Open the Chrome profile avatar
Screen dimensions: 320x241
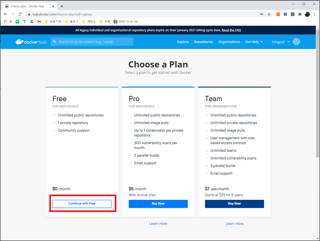pos(307,14)
